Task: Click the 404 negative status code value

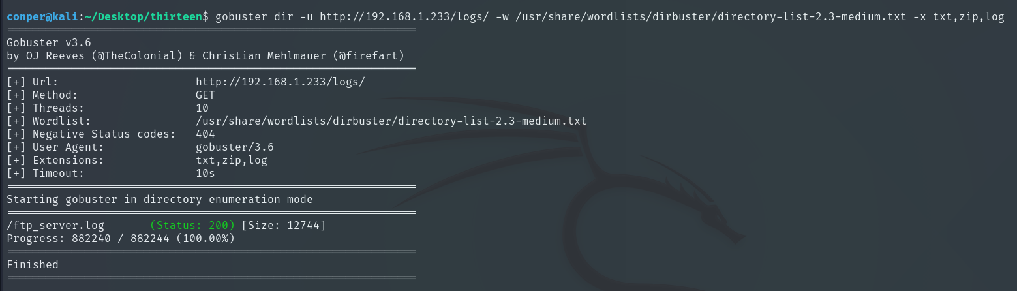Action: [205, 134]
